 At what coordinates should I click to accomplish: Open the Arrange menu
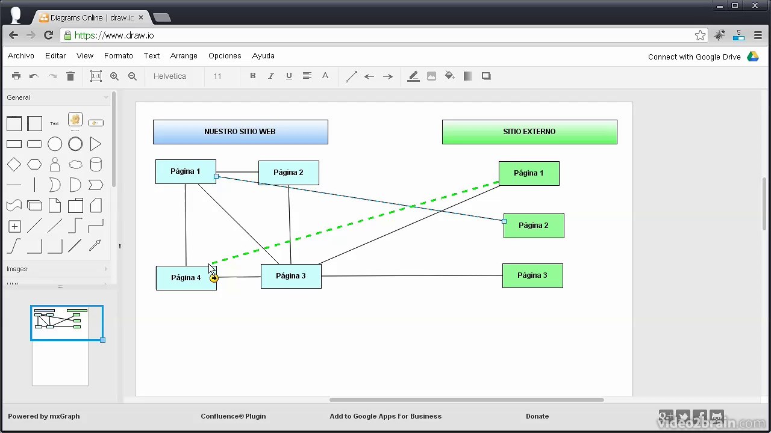point(184,56)
